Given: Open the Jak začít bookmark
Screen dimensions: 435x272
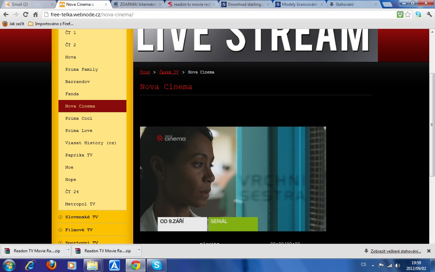Looking at the screenshot, I should click(13, 24).
